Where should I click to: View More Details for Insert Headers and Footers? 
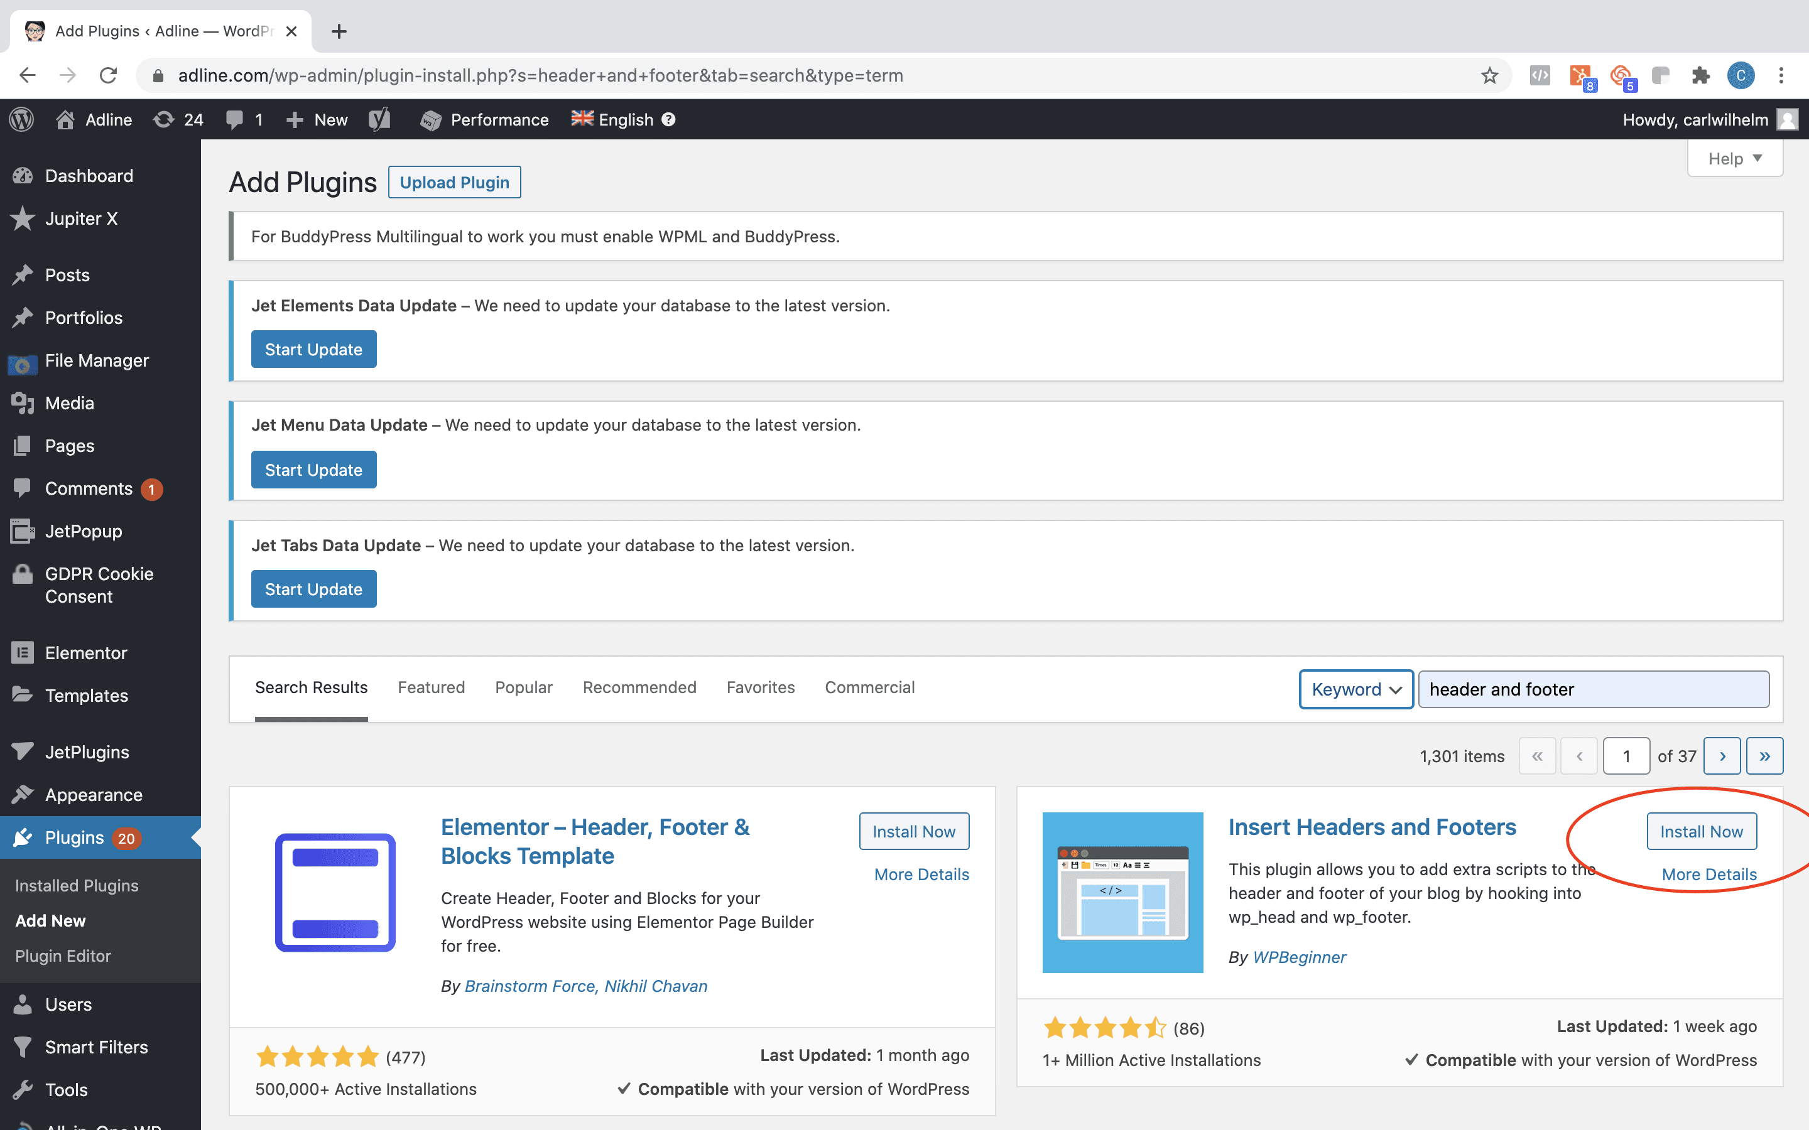[x=1710, y=874]
